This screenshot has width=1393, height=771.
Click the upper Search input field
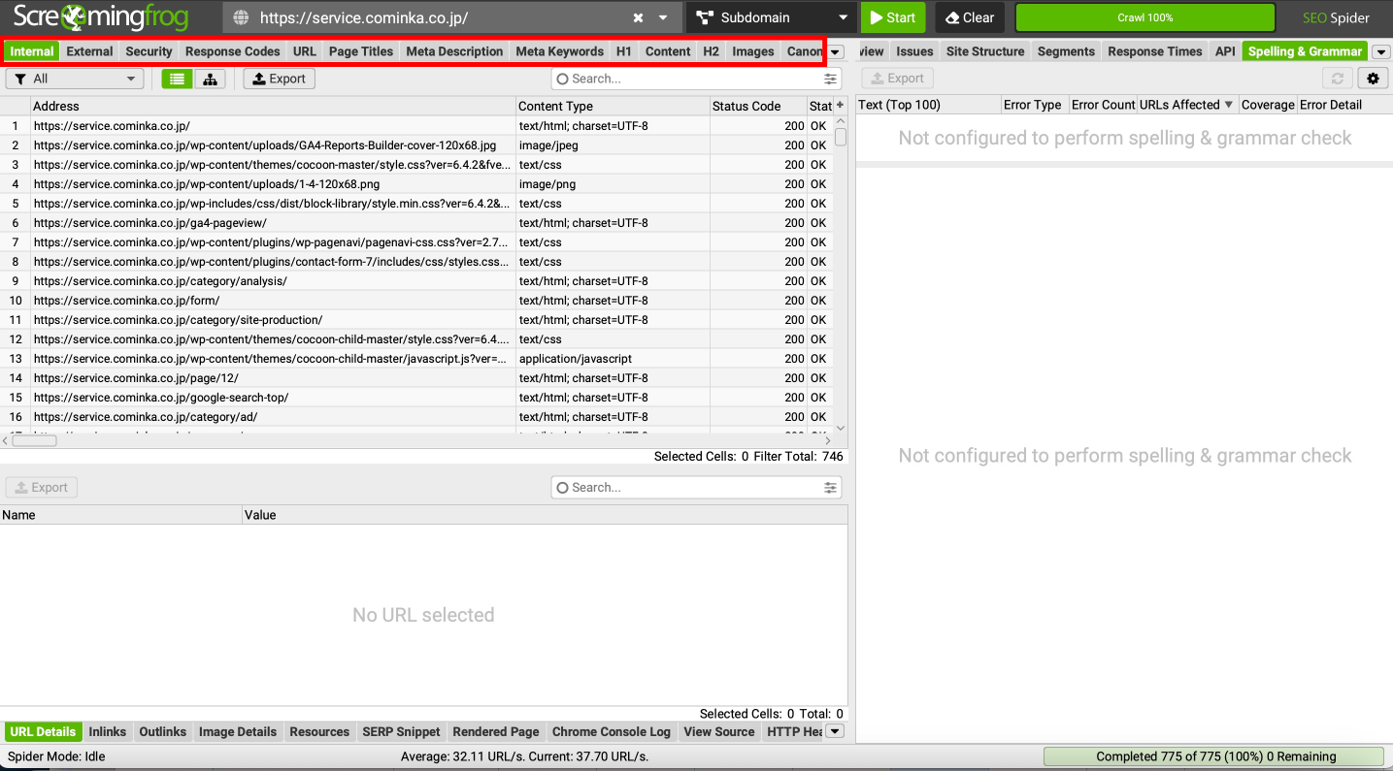(689, 79)
